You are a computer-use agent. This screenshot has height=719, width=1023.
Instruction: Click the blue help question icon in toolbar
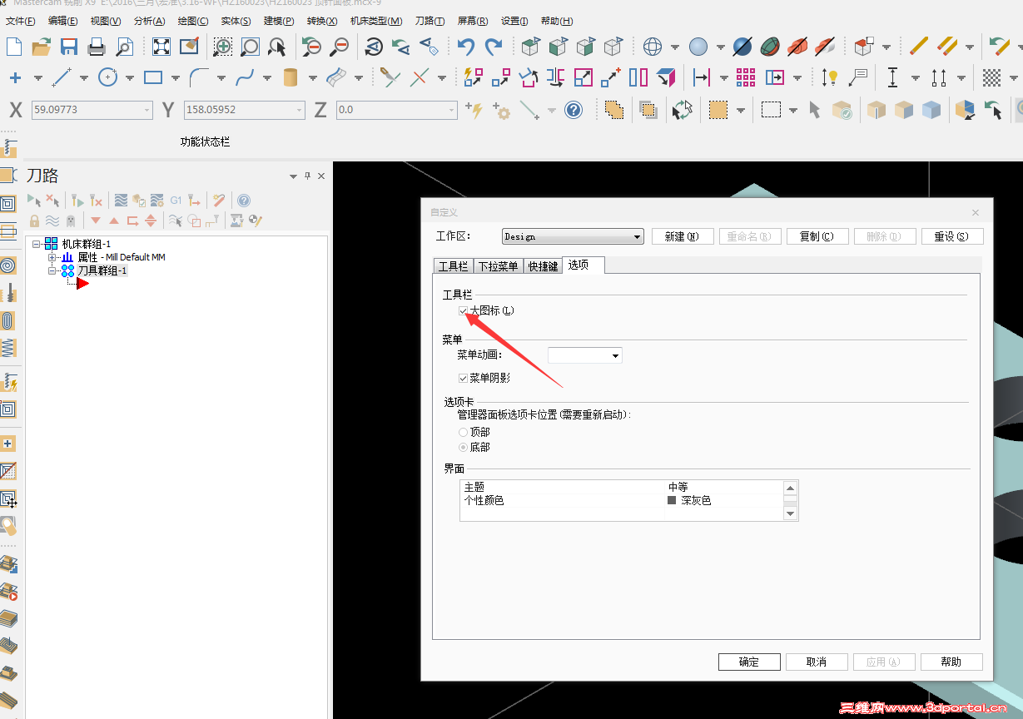(574, 110)
